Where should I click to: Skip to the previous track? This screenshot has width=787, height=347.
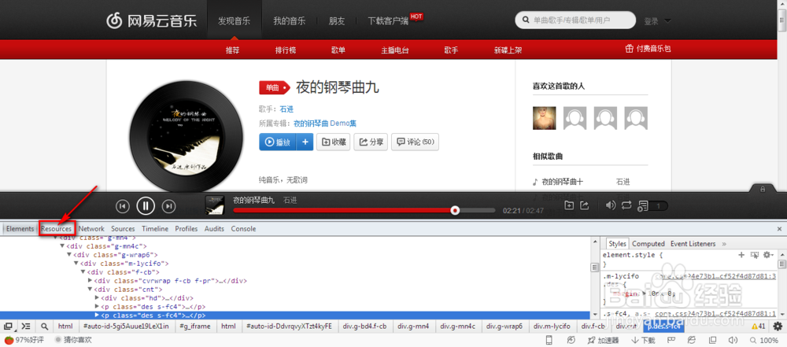[123, 206]
